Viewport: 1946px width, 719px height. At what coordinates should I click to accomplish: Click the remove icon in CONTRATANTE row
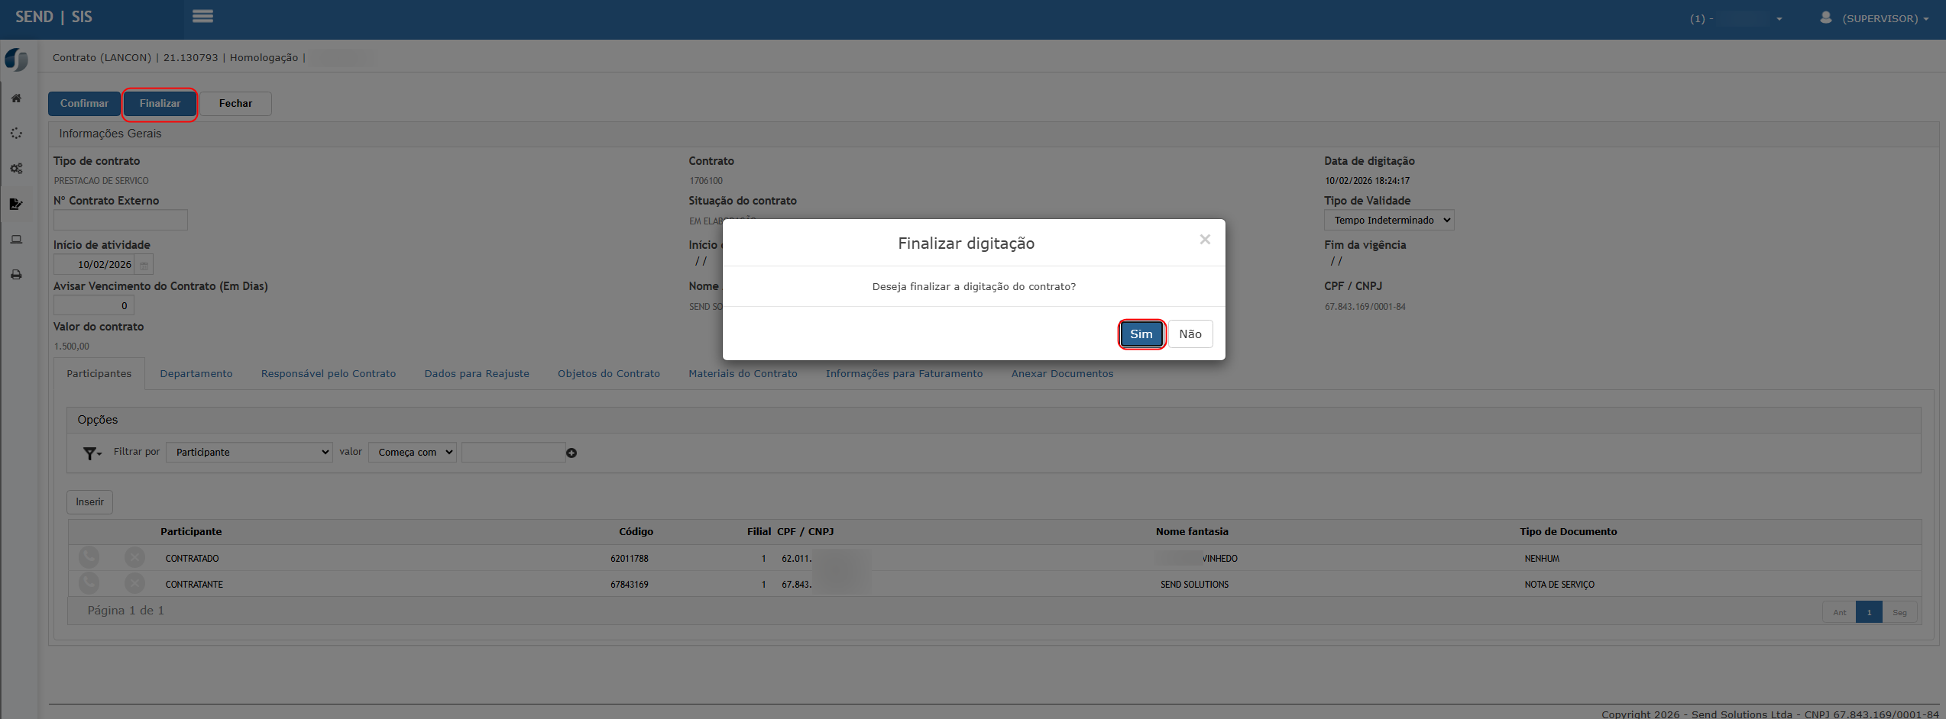point(134,584)
